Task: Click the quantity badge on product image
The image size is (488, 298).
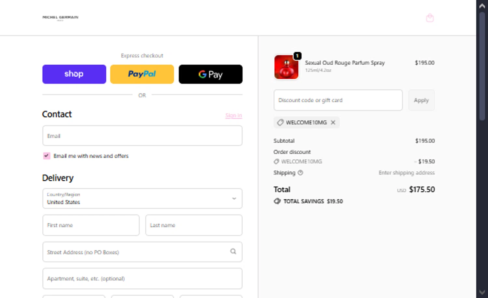Action: coord(297,56)
